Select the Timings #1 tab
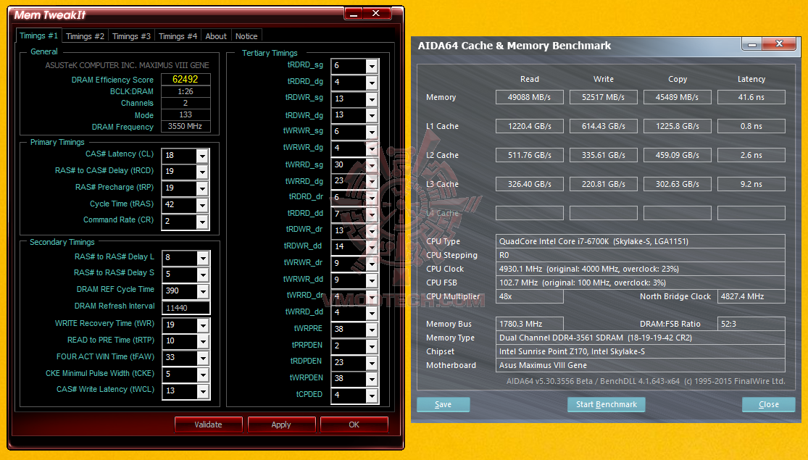The width and height of the screenshot is (808, 460). (x=38, y=35)
